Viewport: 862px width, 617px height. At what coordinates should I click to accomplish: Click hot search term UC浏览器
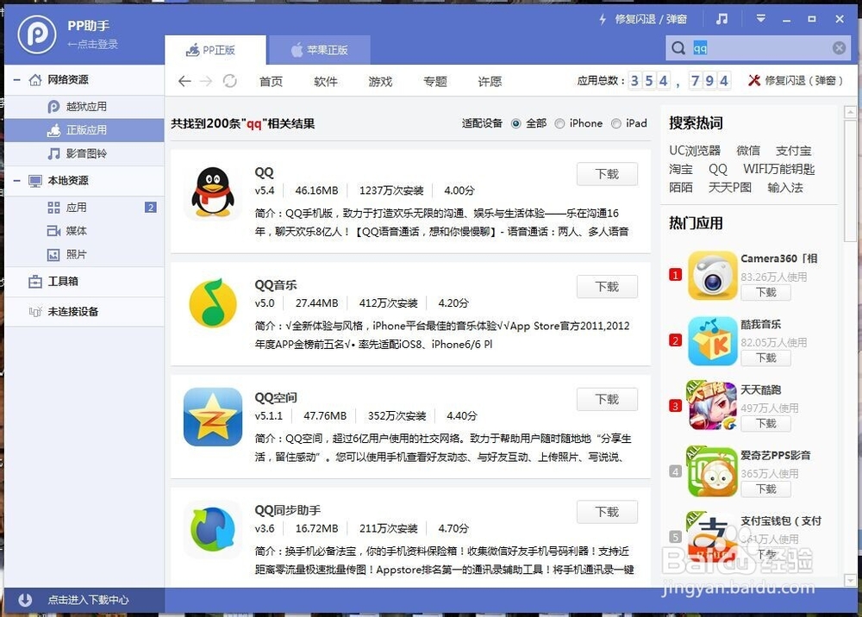(x=694, y=151)
